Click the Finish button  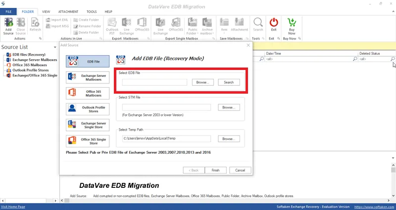pos(215,170)
